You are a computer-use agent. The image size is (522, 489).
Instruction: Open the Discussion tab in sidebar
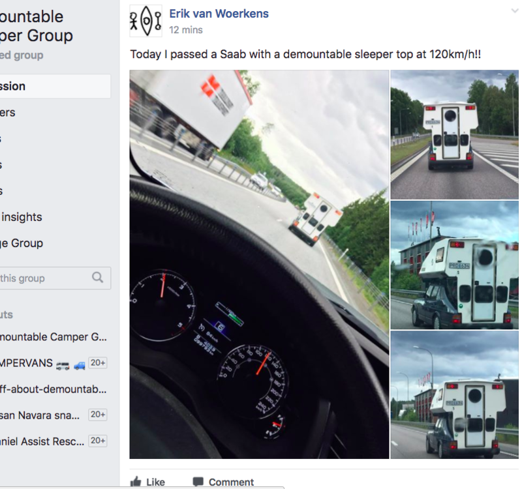[55, 86]
